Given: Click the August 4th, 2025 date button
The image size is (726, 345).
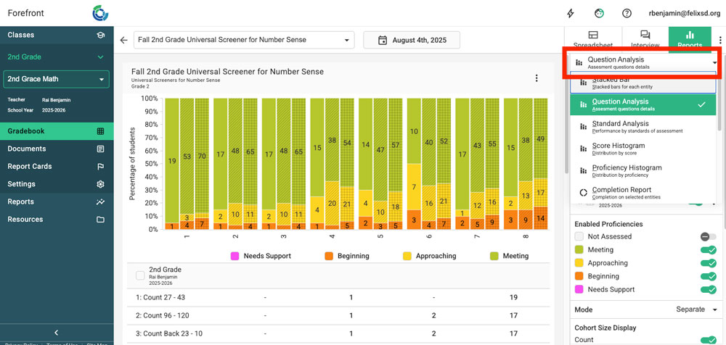Looking at the screenshot, I should tap(412, 41).
